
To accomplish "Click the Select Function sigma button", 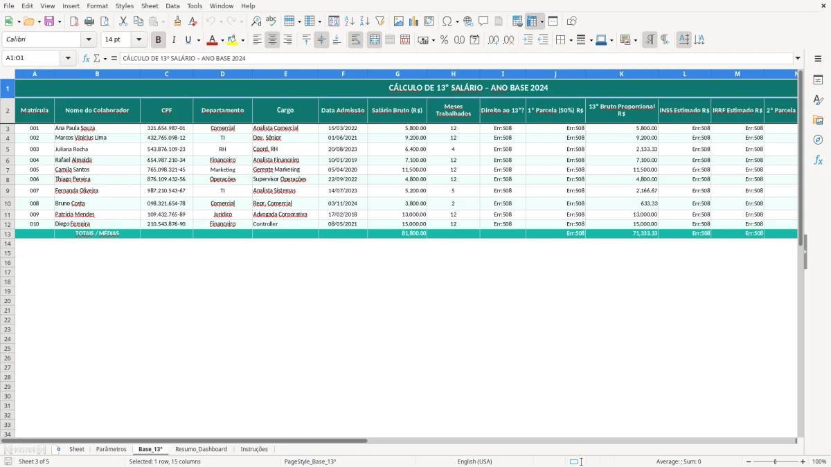I will pos(96,58).
